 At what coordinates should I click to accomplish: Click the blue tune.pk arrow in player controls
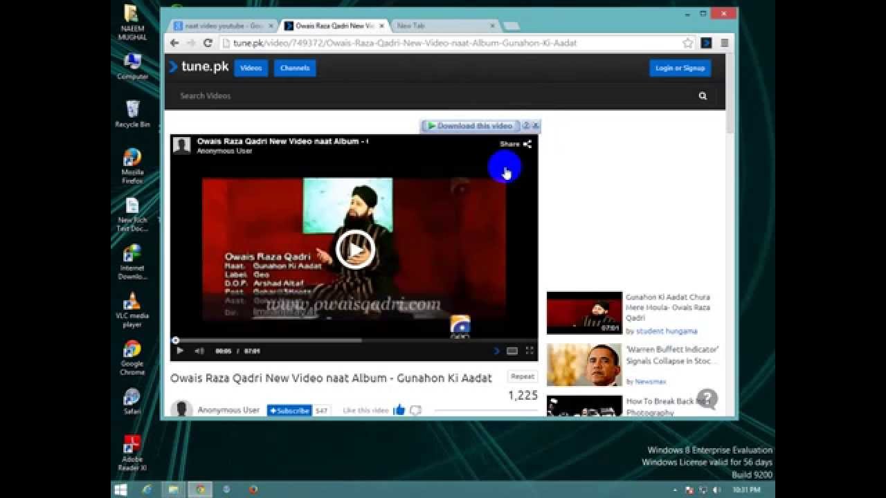click(496, 351)
